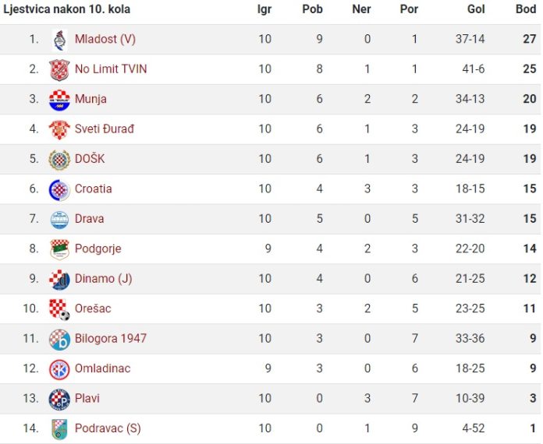
Task: Click the Ljestvica nakon 10. kola heading
Action: pyautogui.click(x=67, y=9)
